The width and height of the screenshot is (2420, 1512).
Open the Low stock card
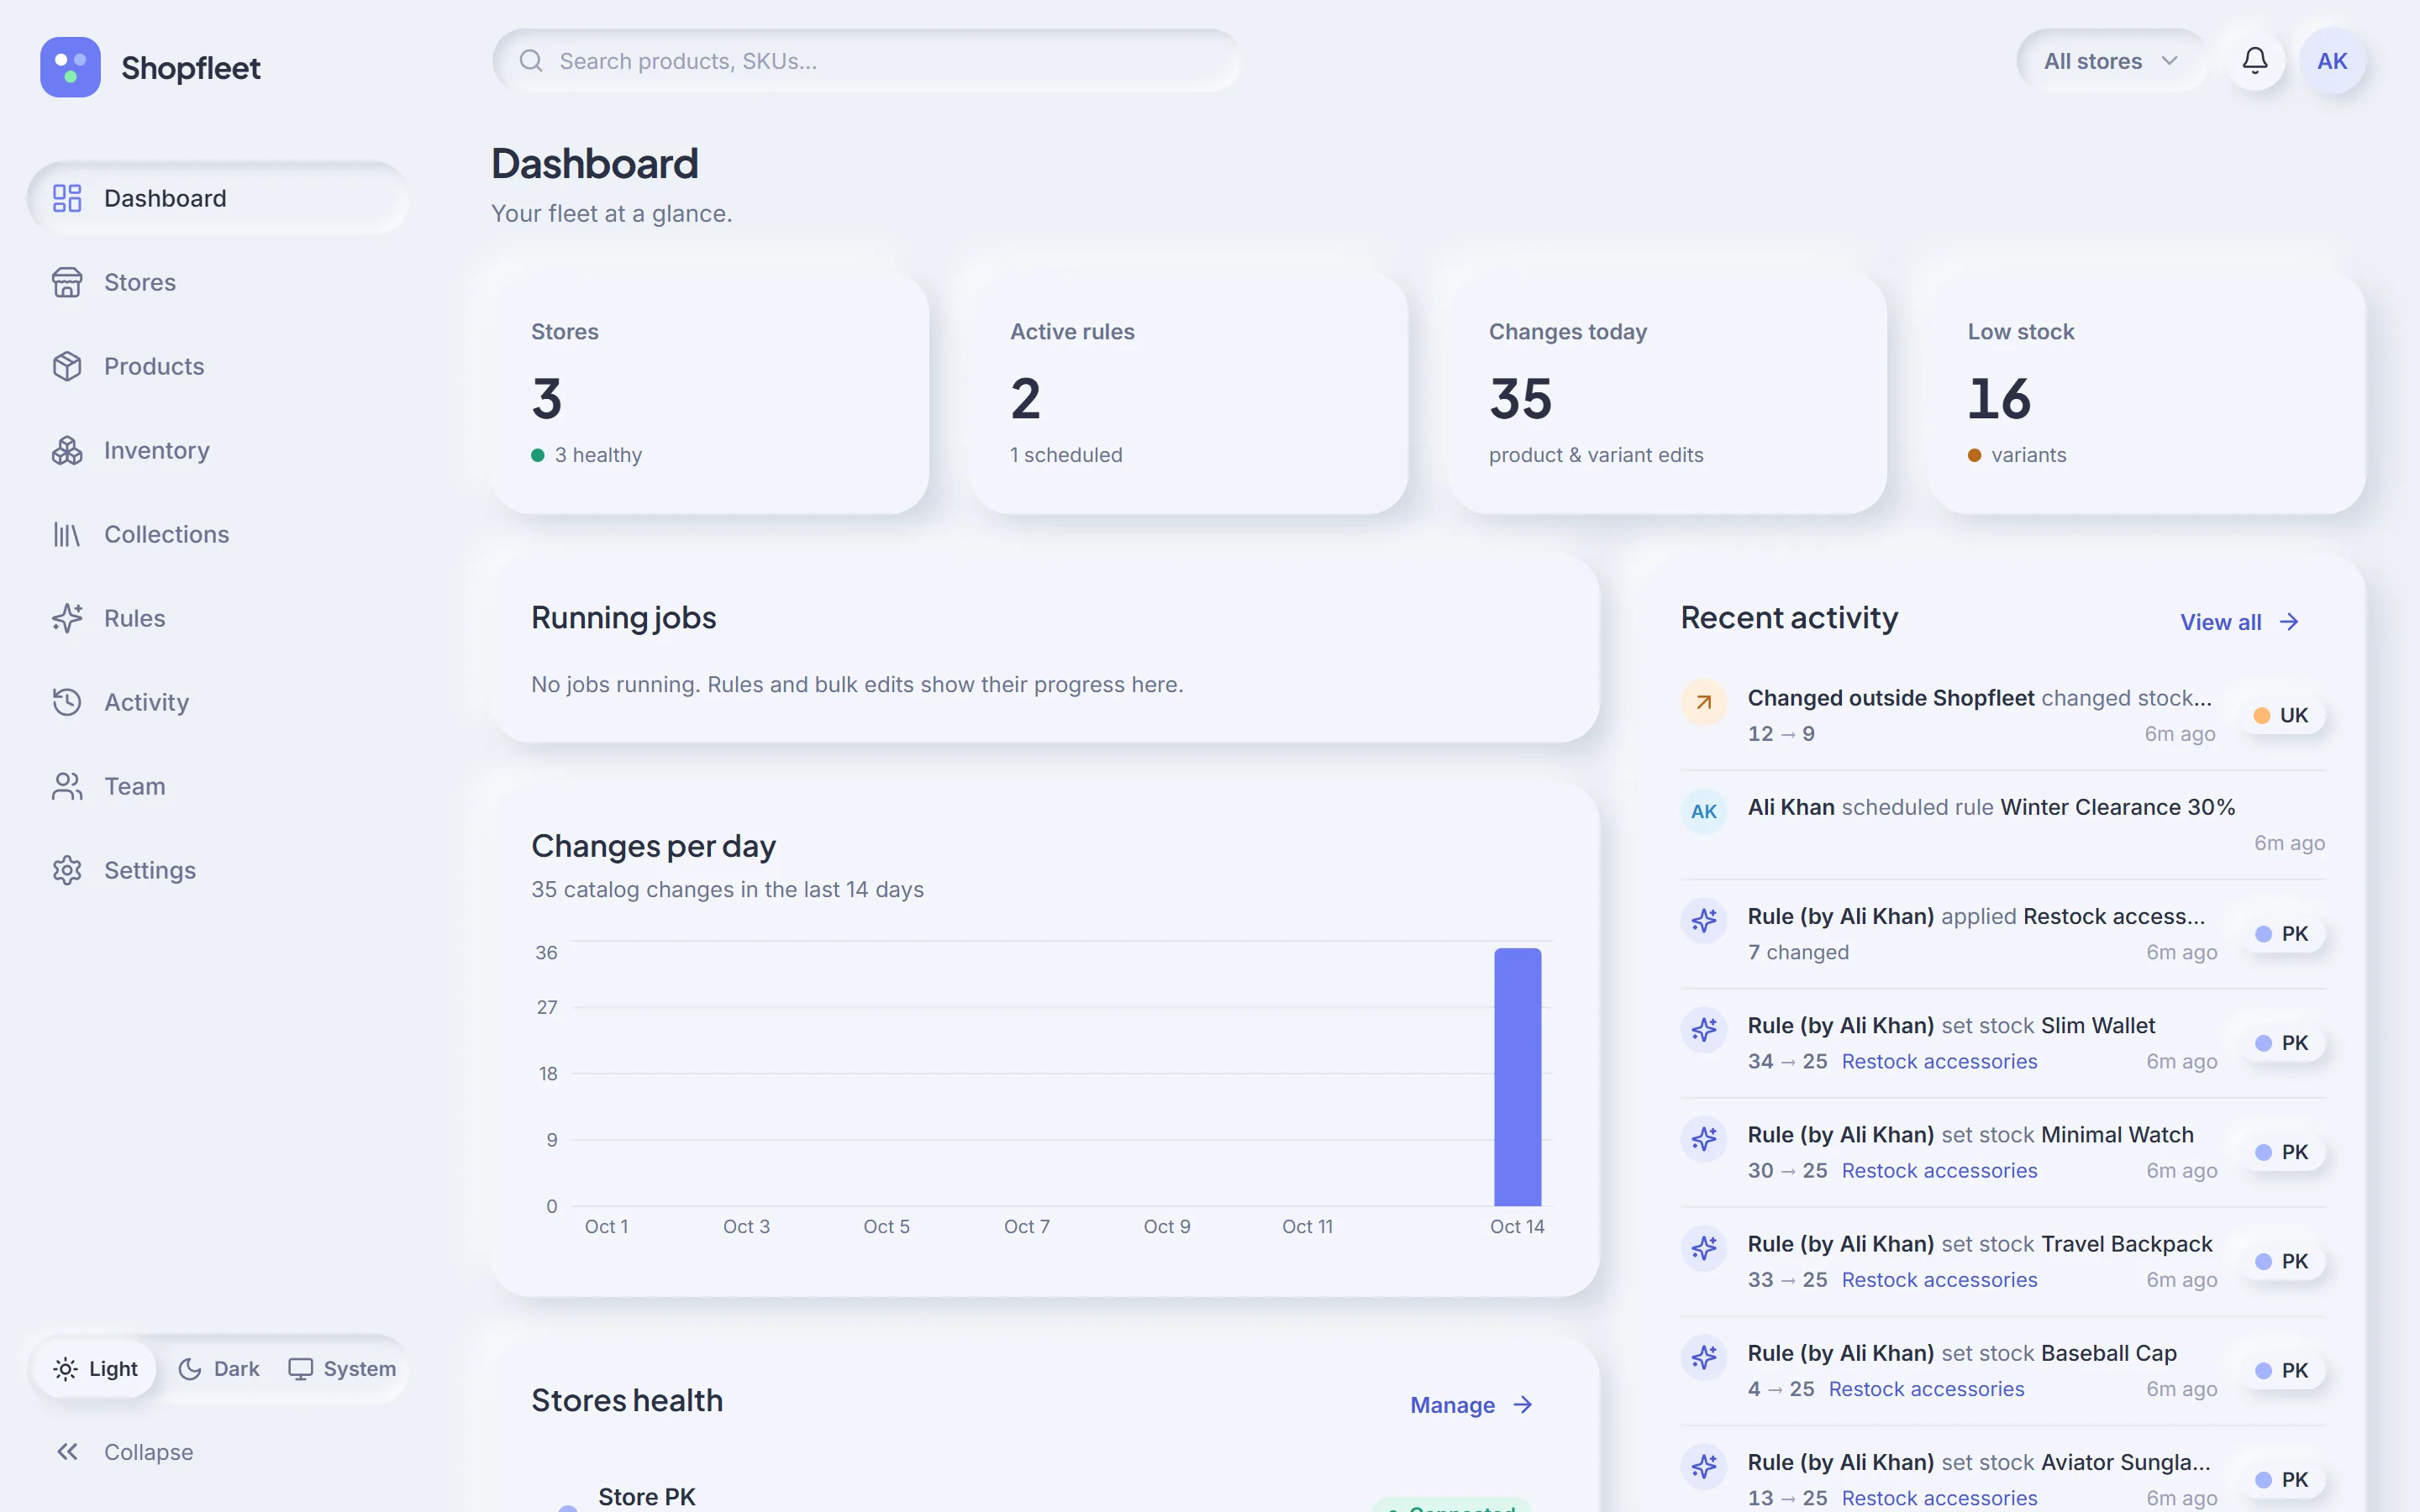[x=2146, y=392]
